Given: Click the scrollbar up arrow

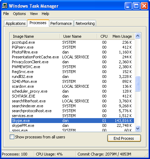Looking at the screenshot, I should point(137,36).
